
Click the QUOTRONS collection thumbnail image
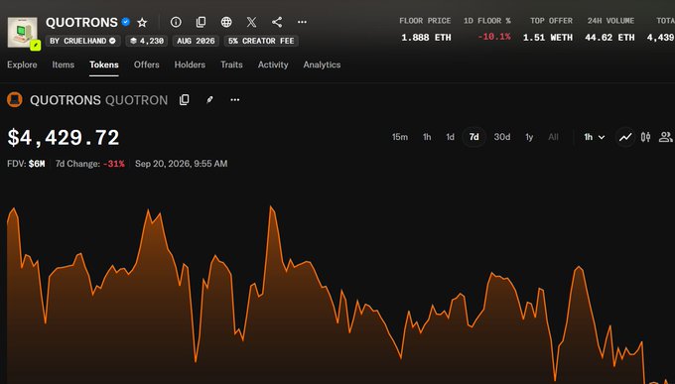23,32
